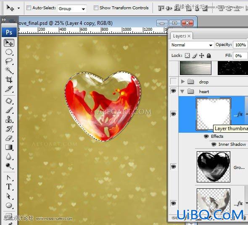Click the lock all padlock icon

click(209, 56)
